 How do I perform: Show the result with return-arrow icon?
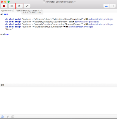8,117
